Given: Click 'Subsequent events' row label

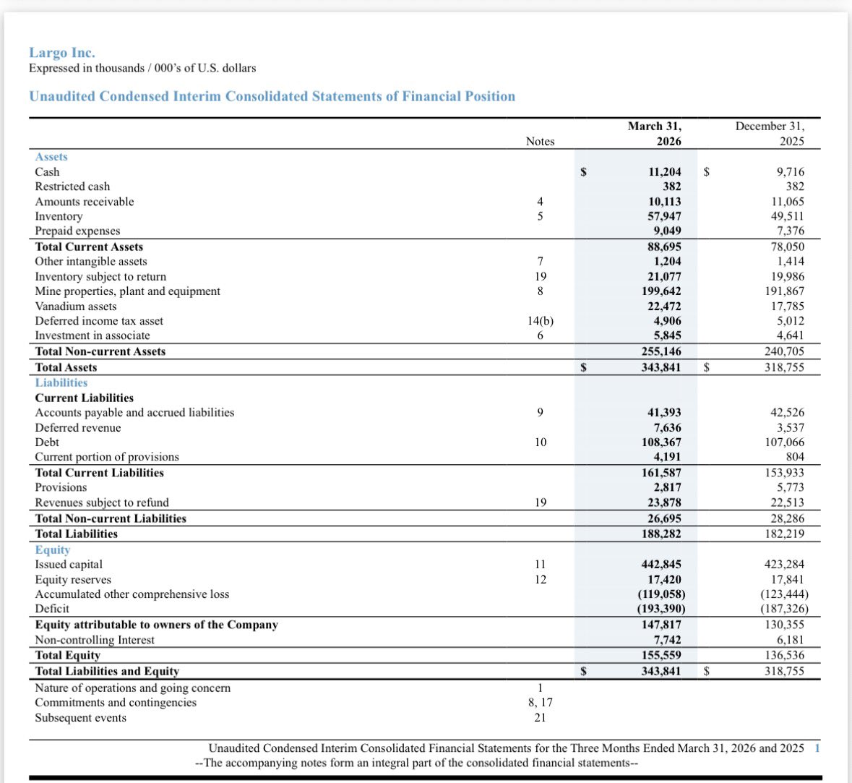Looking at the screenshot, I should coord(80,718).
